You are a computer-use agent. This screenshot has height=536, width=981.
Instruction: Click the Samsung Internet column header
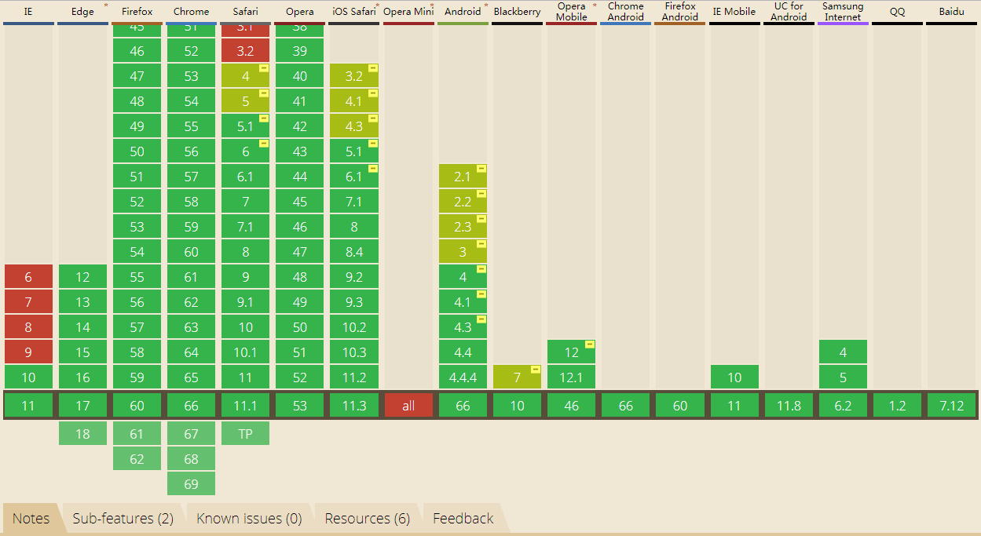[x=843, y=12]
